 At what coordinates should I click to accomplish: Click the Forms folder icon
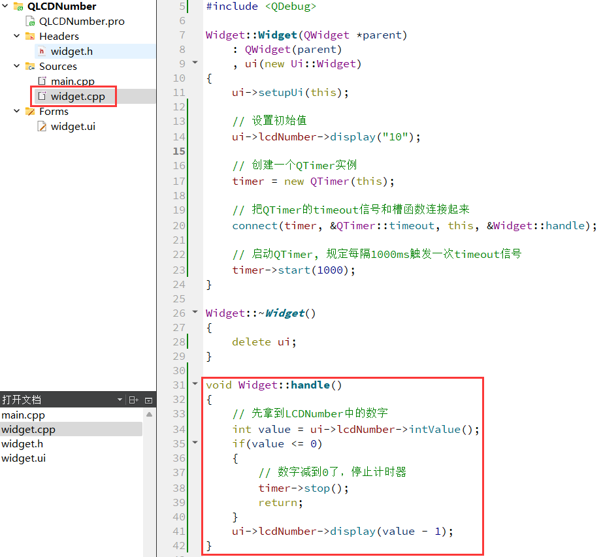tap(30, 112)
